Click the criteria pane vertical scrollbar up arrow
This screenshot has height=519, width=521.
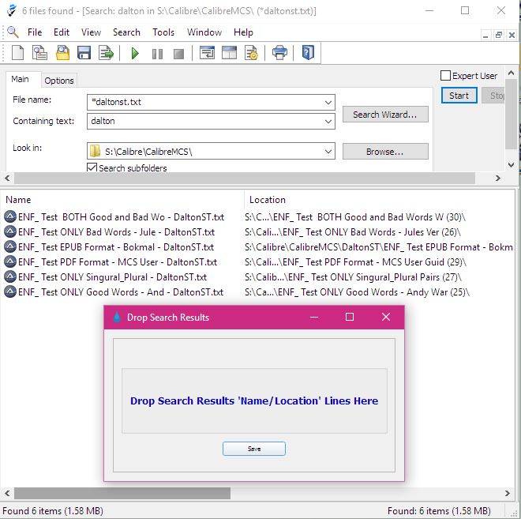click(511, 73)
